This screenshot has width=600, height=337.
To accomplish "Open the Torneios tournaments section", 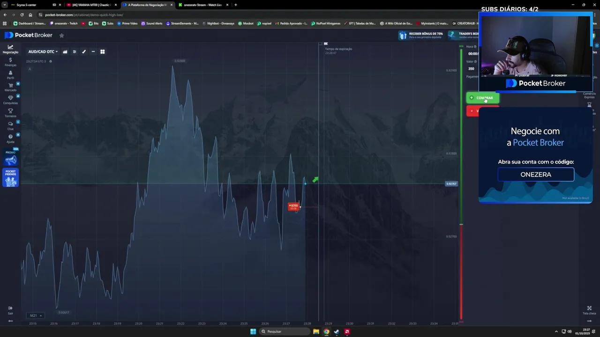I will [10, 113].
